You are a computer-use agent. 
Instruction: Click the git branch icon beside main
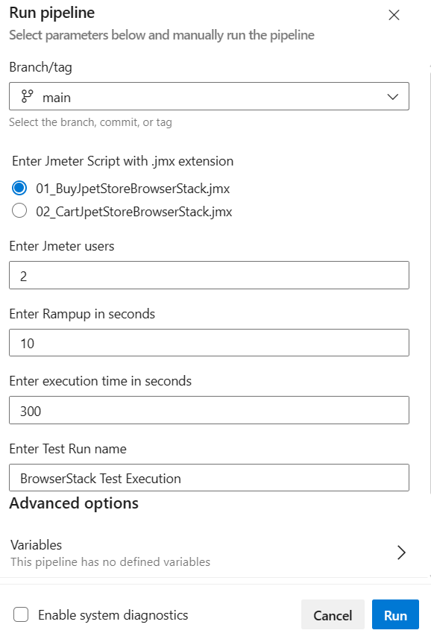tap(28, 97)
